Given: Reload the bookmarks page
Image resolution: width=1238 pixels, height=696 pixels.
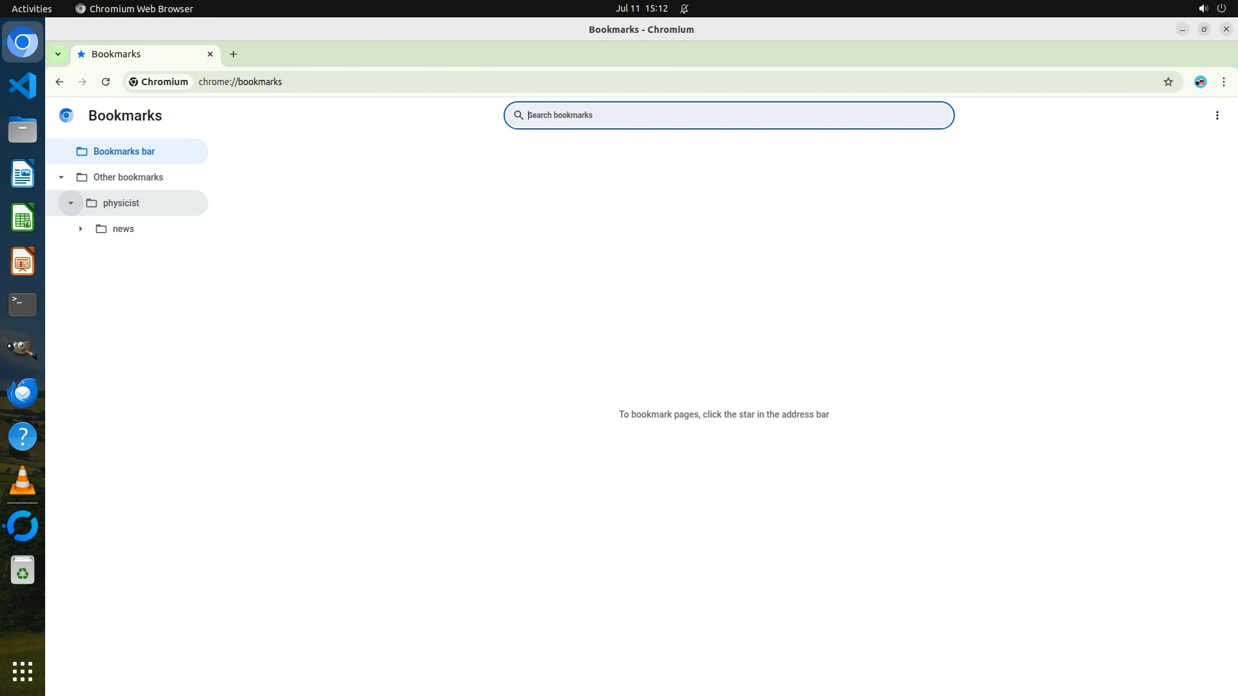Looking at the screenshot, I should (106, 82).
